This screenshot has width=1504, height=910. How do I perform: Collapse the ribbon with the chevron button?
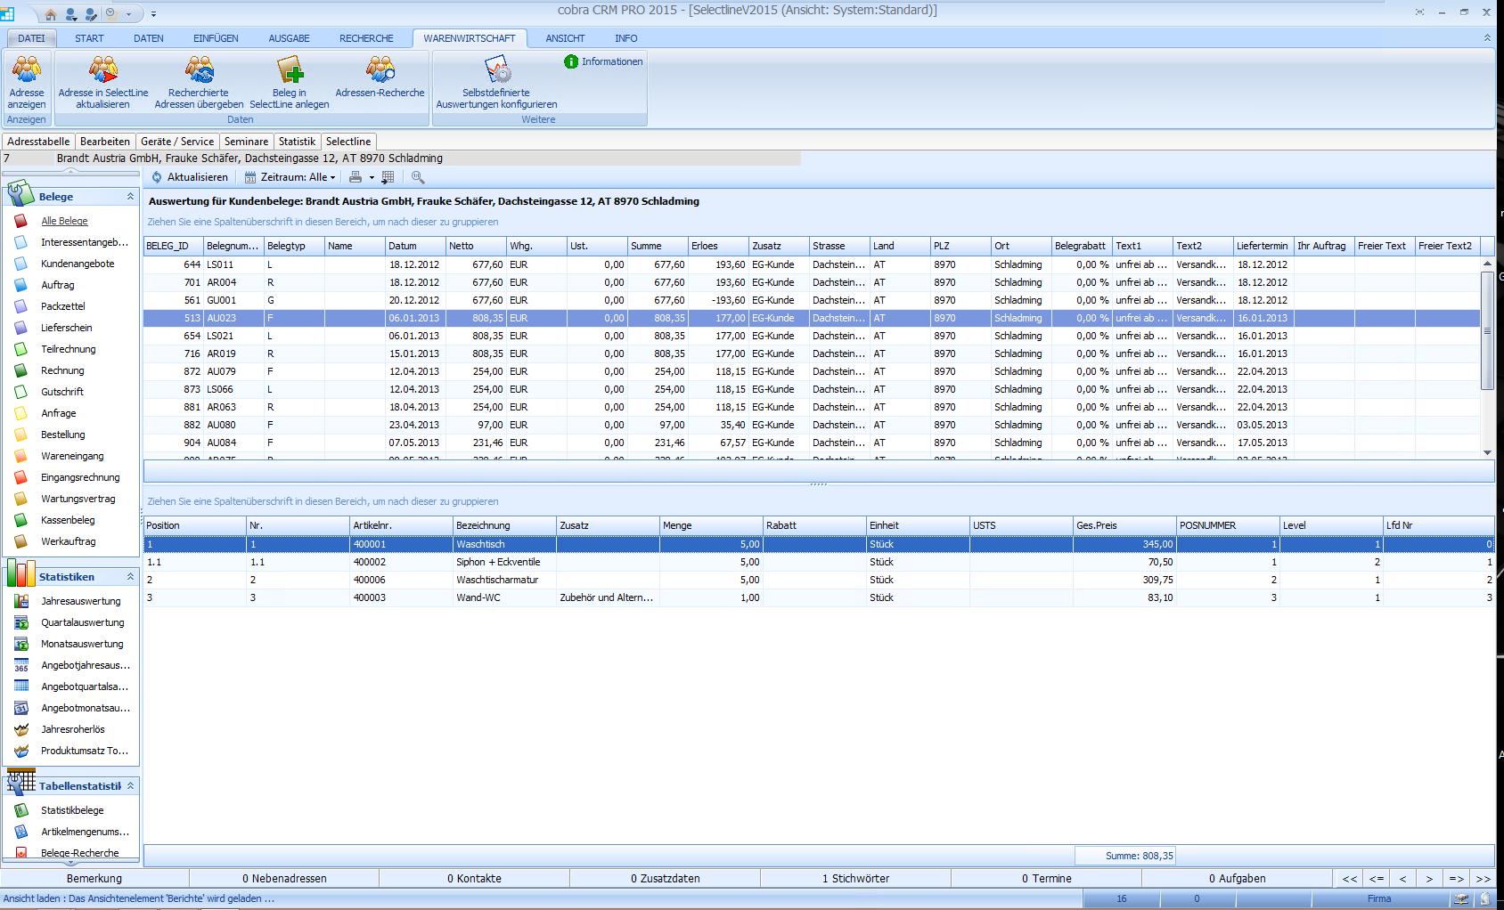(x=1487, y=38)
